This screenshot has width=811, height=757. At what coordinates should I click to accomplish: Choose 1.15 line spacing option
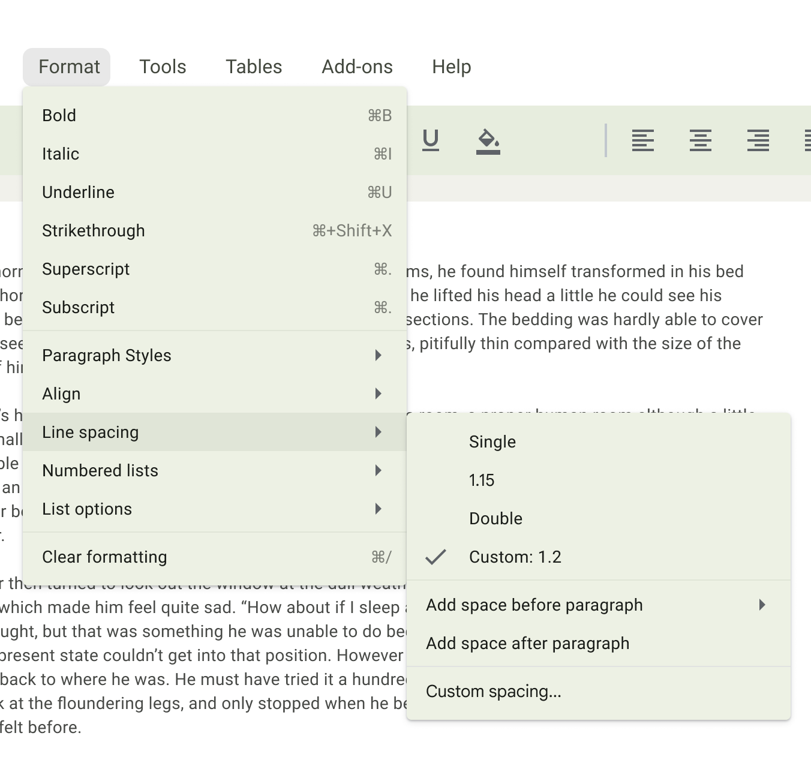tap(482, 480)
